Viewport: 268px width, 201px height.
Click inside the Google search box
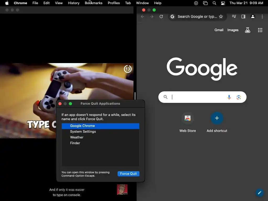[202, 97]
